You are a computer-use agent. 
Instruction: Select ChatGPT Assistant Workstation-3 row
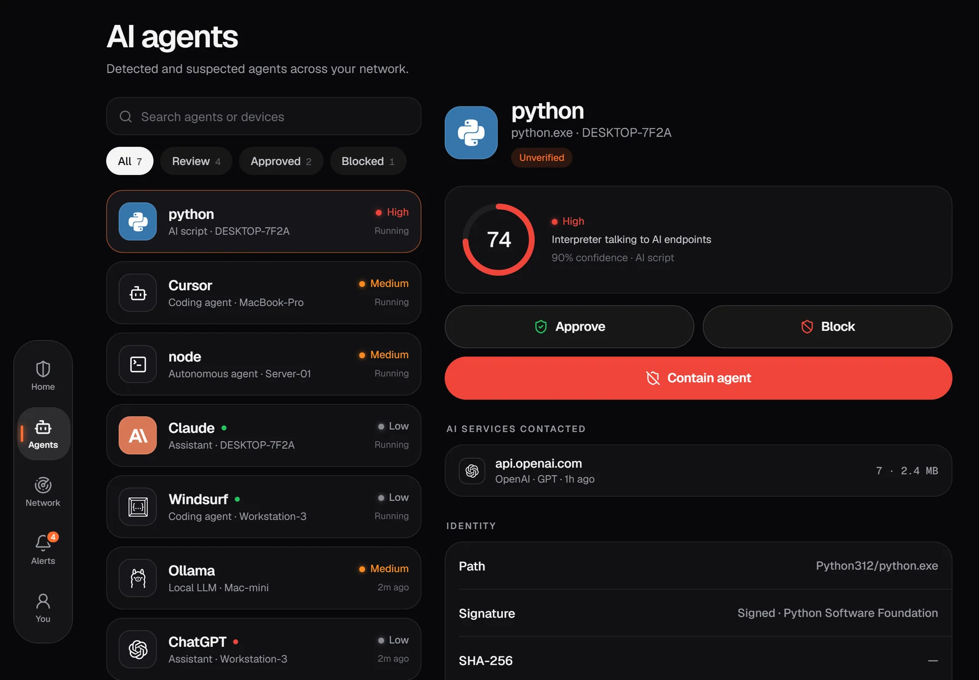pyautogui.click(x=264, y=649)
